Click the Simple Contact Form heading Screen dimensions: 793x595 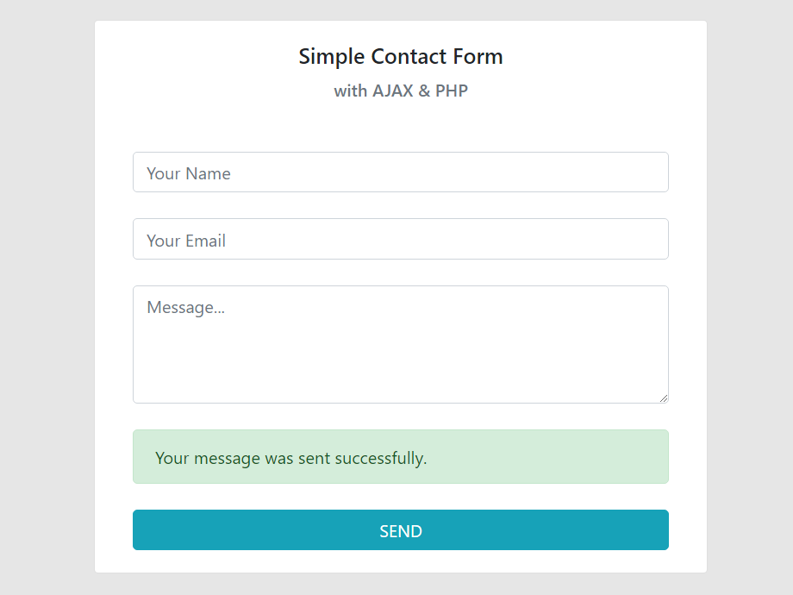401,57
